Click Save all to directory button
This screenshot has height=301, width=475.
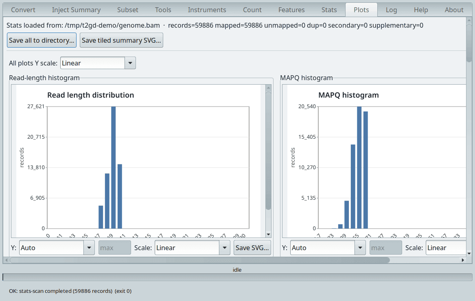coord(42,40)
